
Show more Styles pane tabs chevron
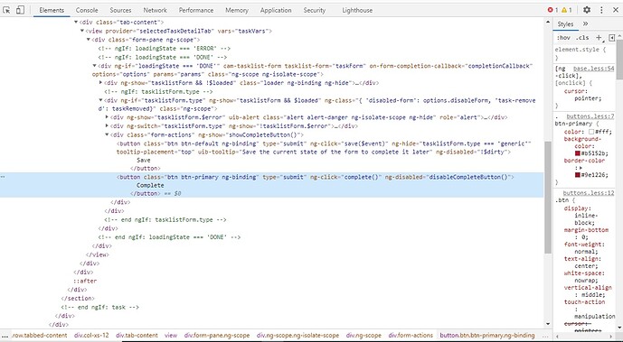point(585,23)
